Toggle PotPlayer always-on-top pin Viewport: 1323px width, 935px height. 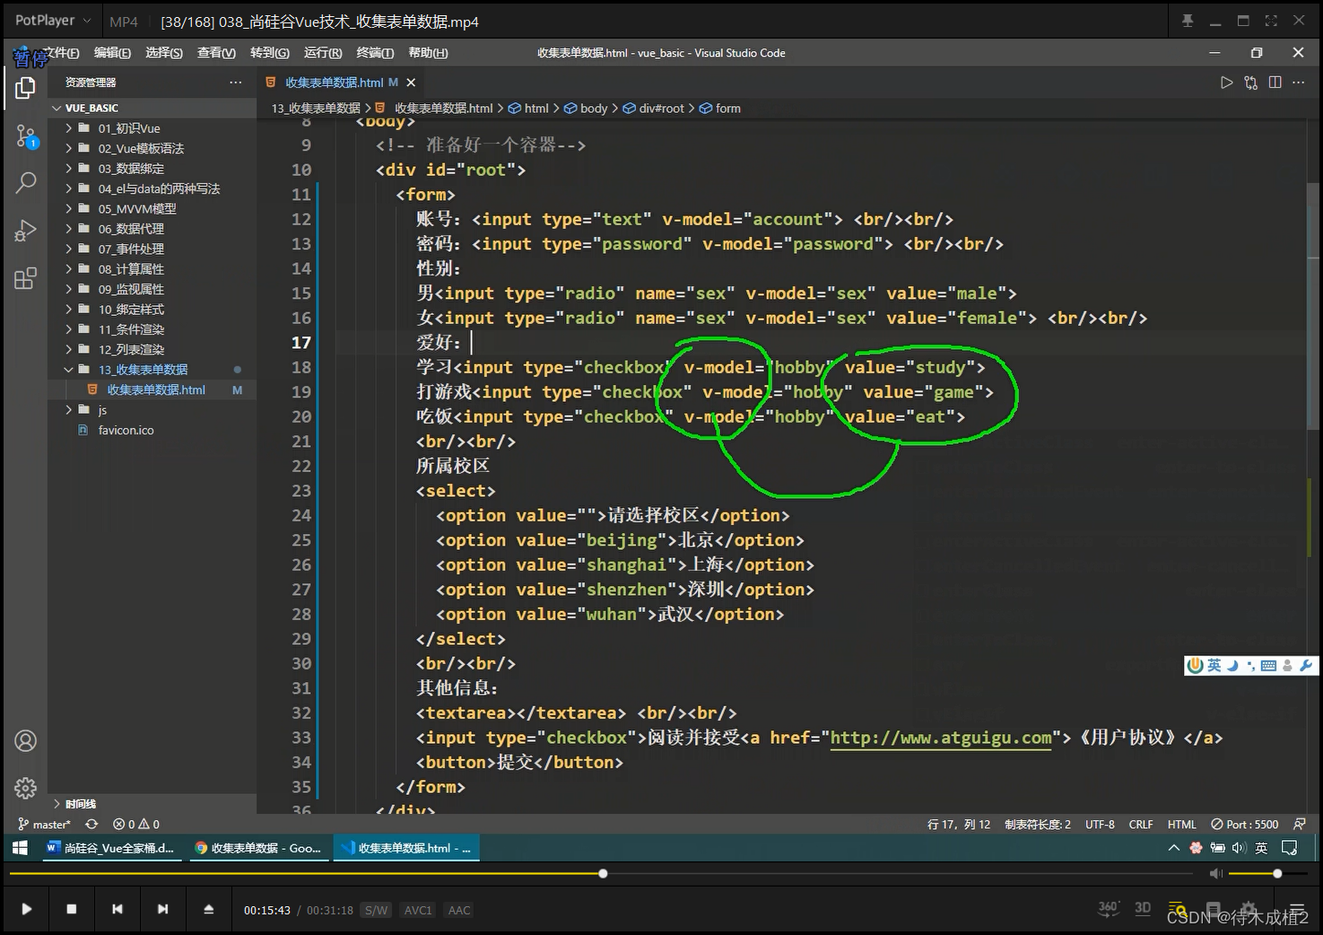click(x=1188, y=21)
